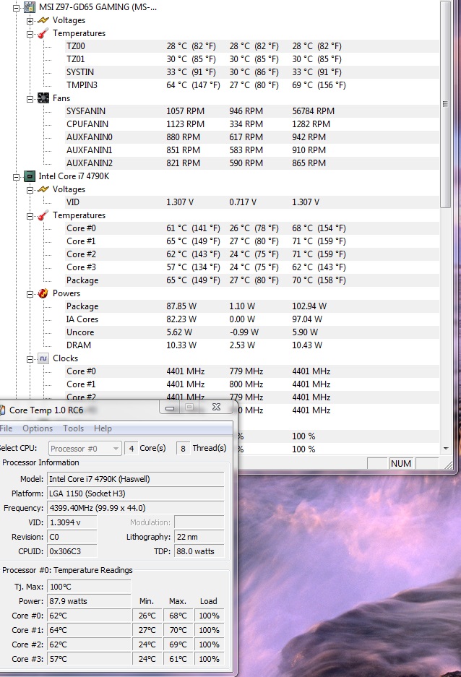
Task: Click the Core #1 64°C reading in Core Temp
Action: point(89,630)
